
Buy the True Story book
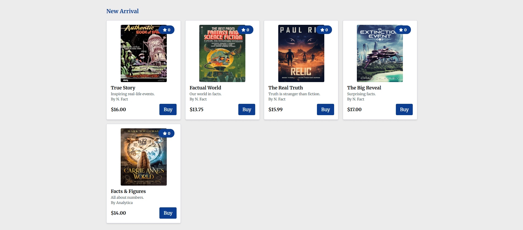point(168,109)
